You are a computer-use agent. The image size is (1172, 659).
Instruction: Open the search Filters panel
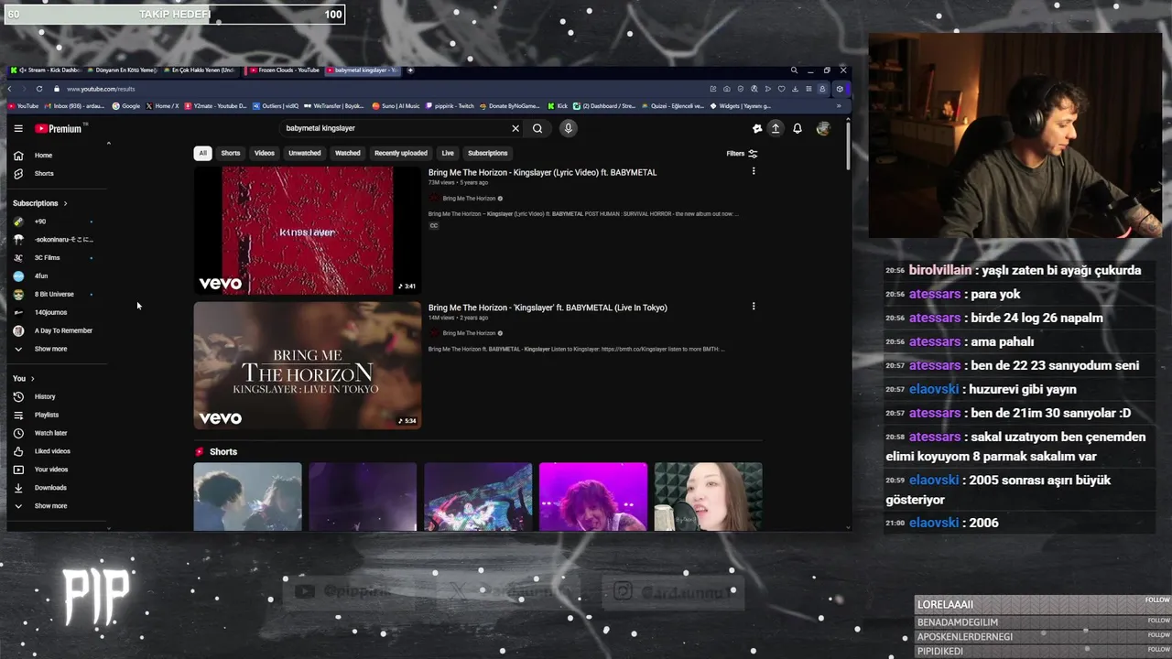(742, 154)
